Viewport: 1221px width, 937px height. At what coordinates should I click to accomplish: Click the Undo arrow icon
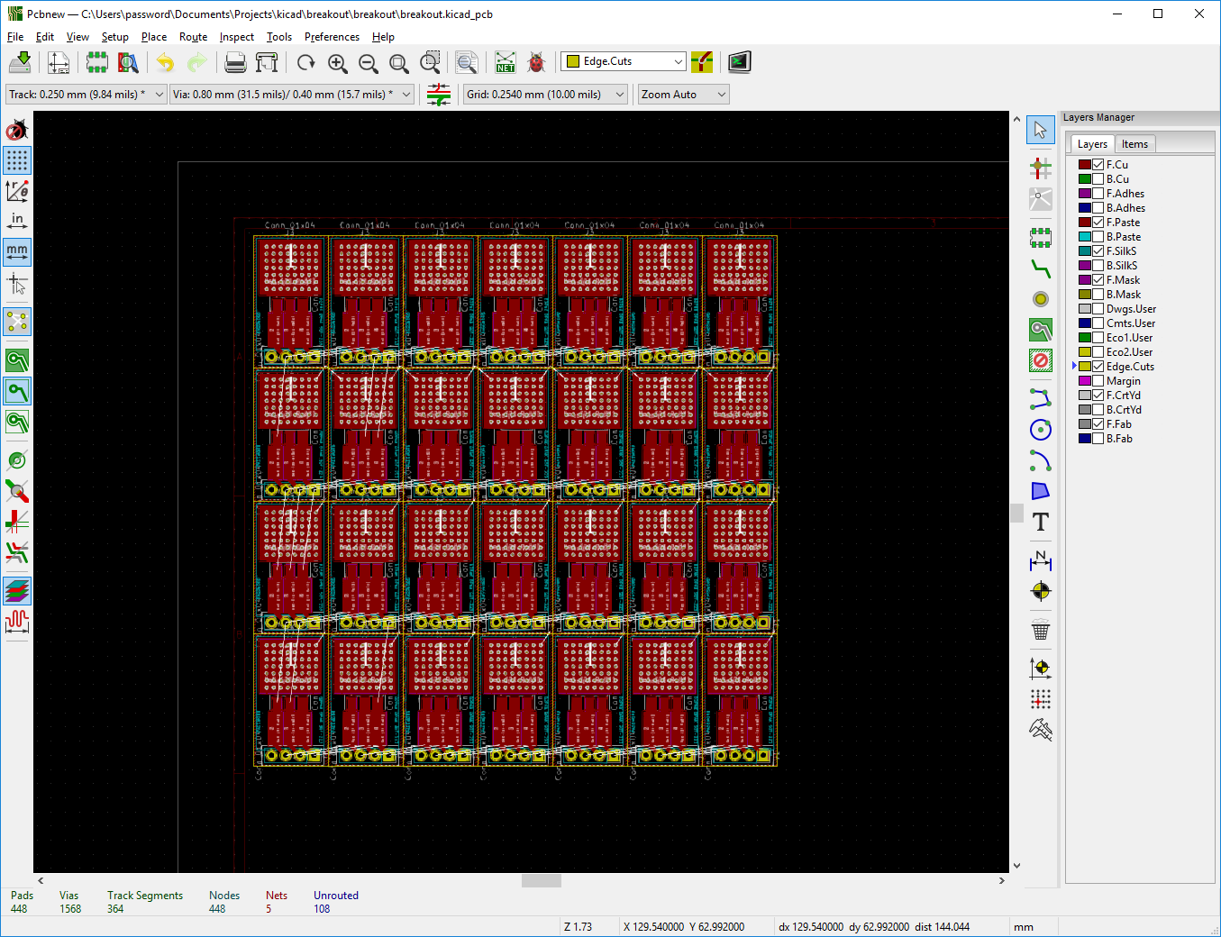pos(166,62)
